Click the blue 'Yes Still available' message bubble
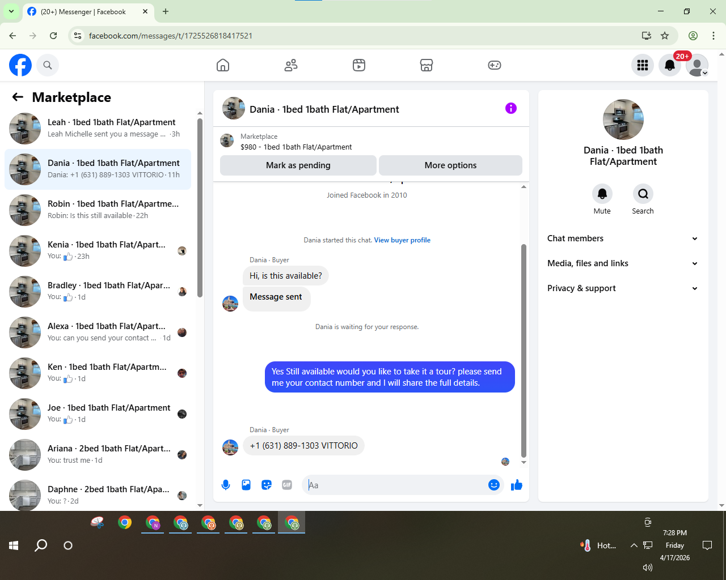Viewport: 726px width, 580px height. tap(390, 377)
